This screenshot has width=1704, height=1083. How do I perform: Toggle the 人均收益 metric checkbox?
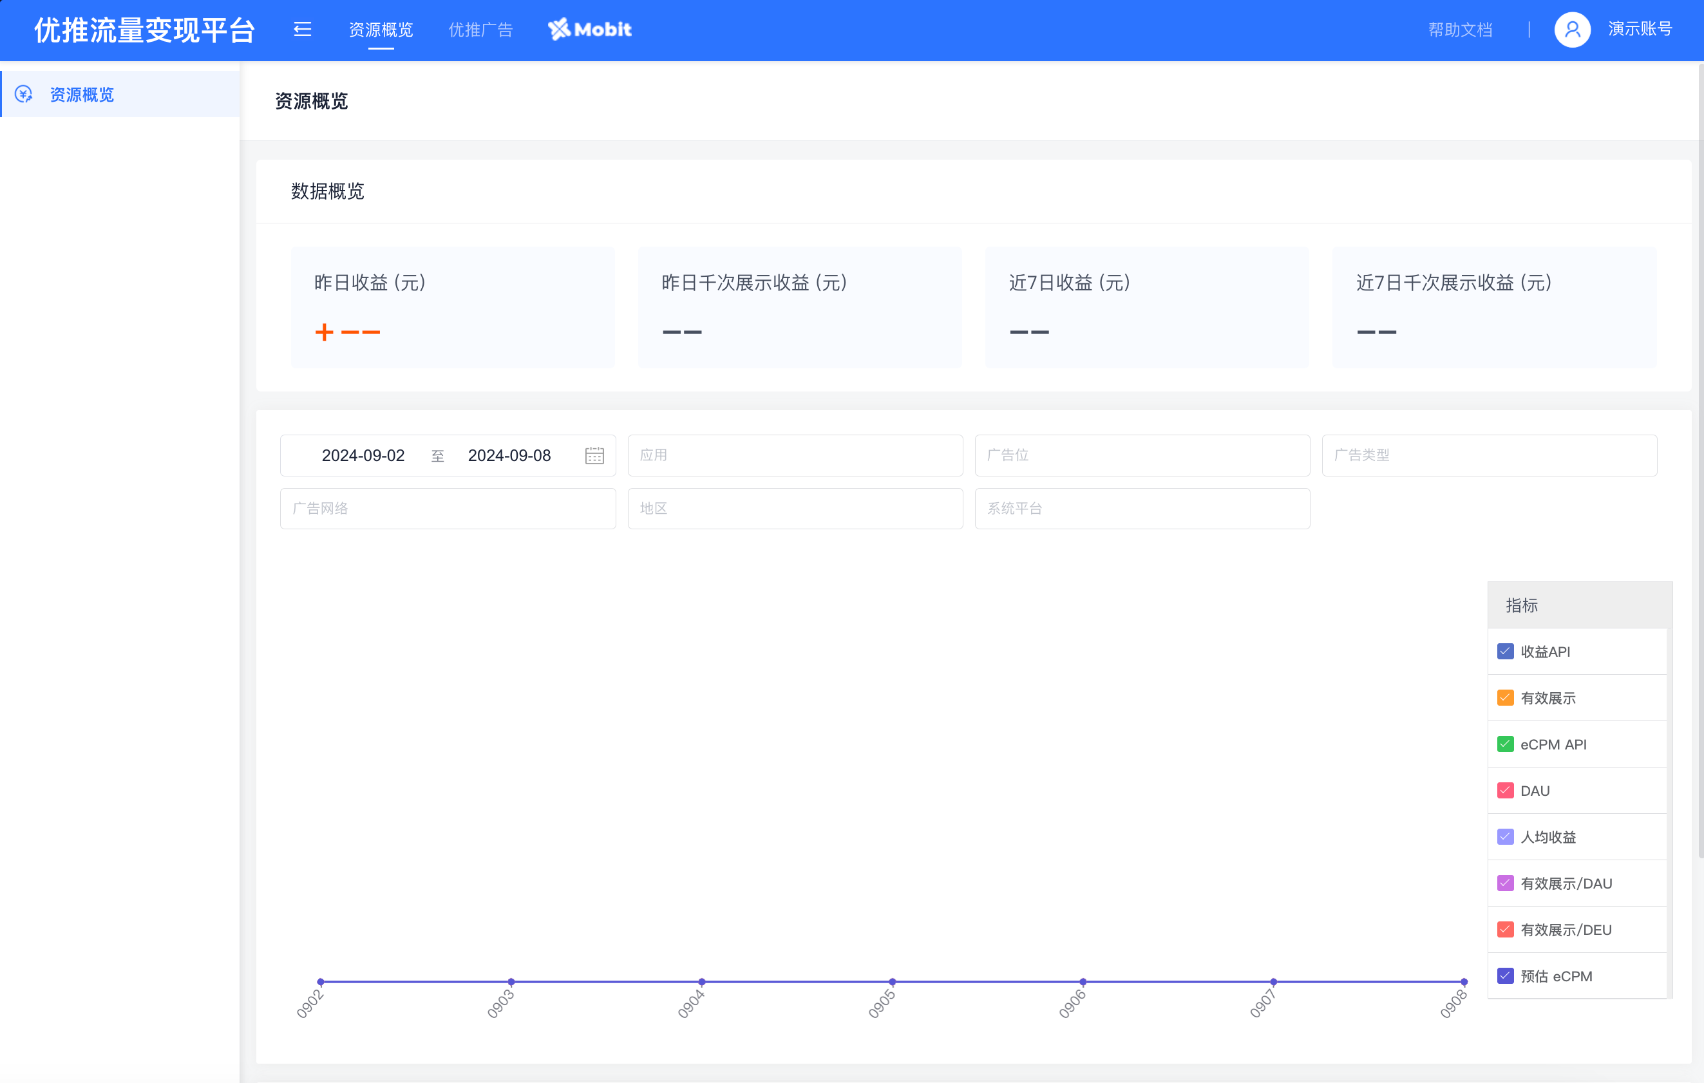tap(1505, 837)
